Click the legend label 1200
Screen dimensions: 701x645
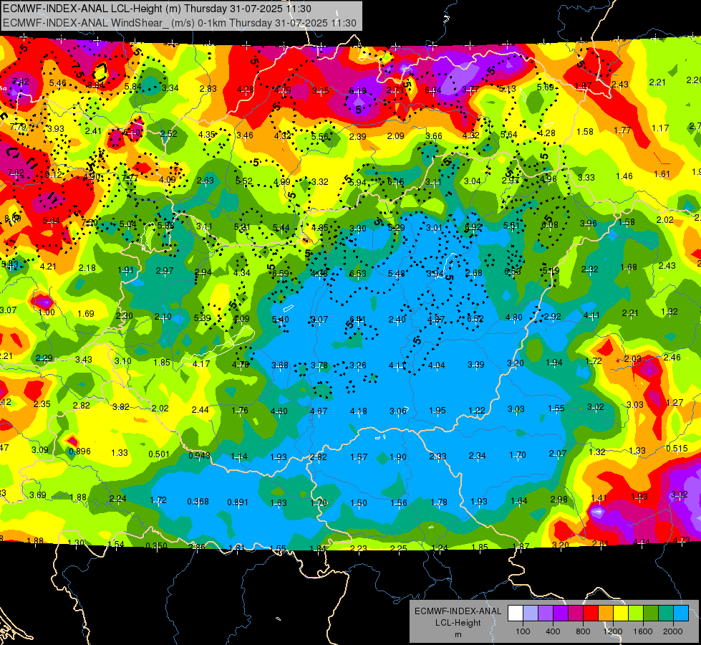tap(613, 631)
